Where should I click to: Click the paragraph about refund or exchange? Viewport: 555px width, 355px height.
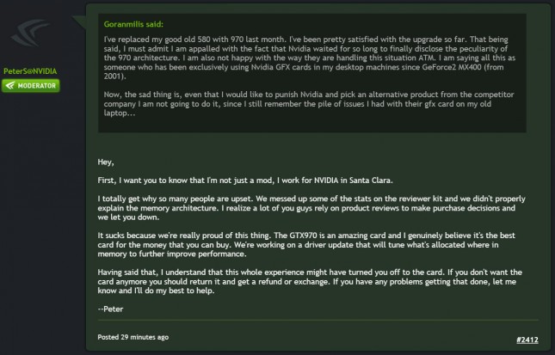310,281
